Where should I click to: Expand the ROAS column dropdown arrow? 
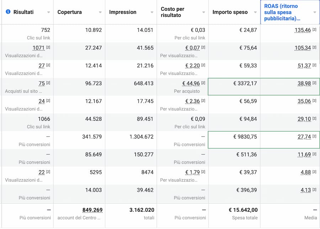pyautogui.click(x=315, y=12)
